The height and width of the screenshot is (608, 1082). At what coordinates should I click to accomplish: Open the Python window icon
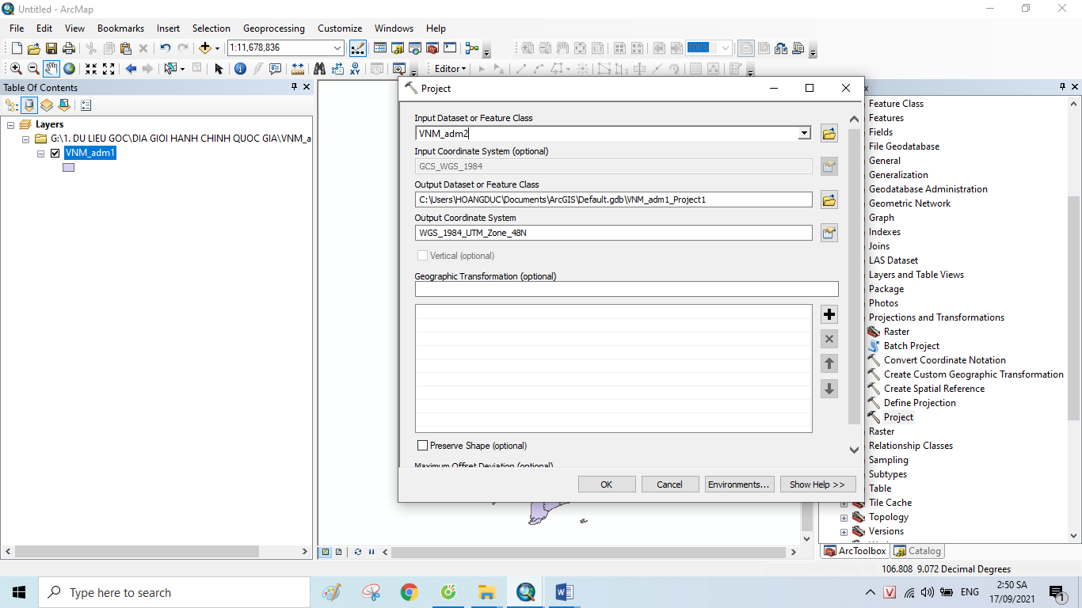[x=450, y=48]
